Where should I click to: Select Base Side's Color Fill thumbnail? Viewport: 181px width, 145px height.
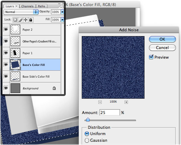tap(15, 76)
